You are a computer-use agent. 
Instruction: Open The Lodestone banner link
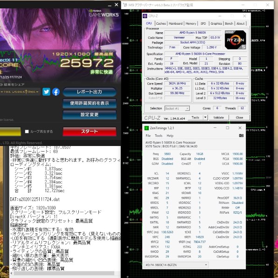click(x=20, y=92)
